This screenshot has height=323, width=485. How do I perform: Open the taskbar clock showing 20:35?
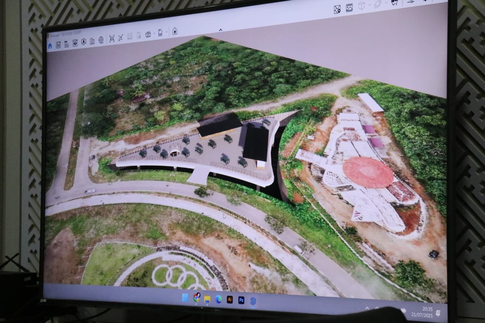point(427,312)
